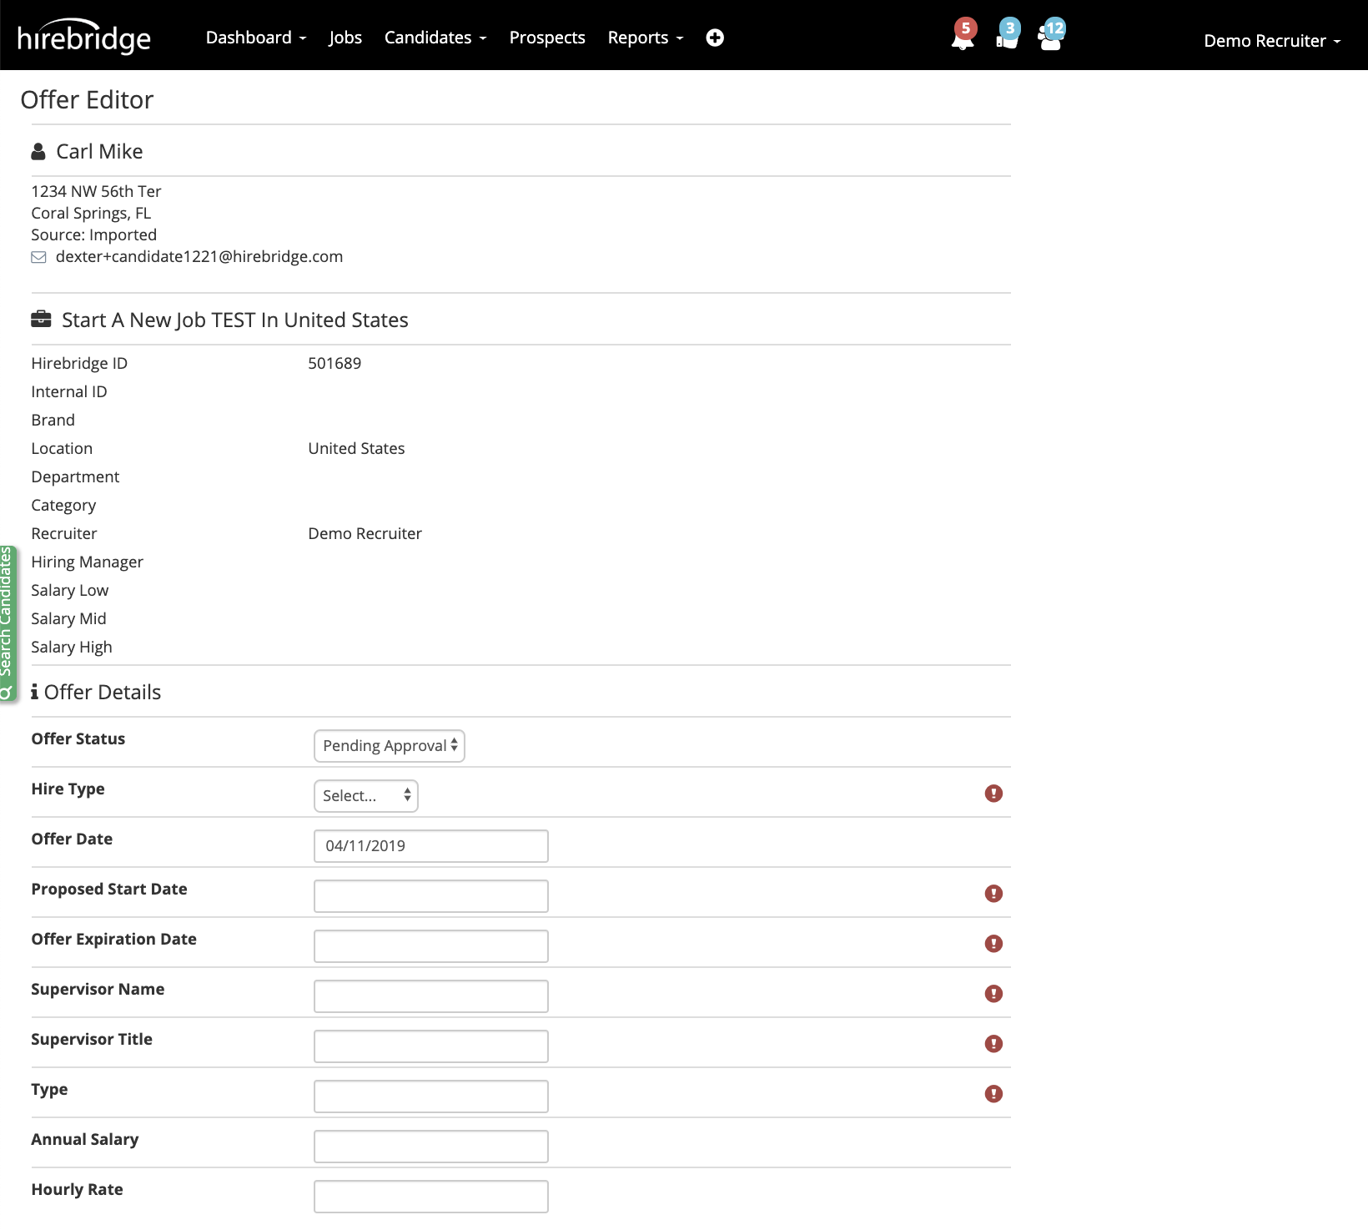Screen dimensions: 1368x1230
Task: Open the contacts icon showing 12
Action: (x=1049, y=38)
